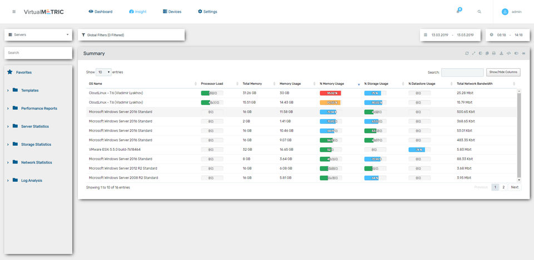This screenshot has height=260, width=534.
Task: Toggle the % Memory Usage sort arrow
Action: point(359,84)
